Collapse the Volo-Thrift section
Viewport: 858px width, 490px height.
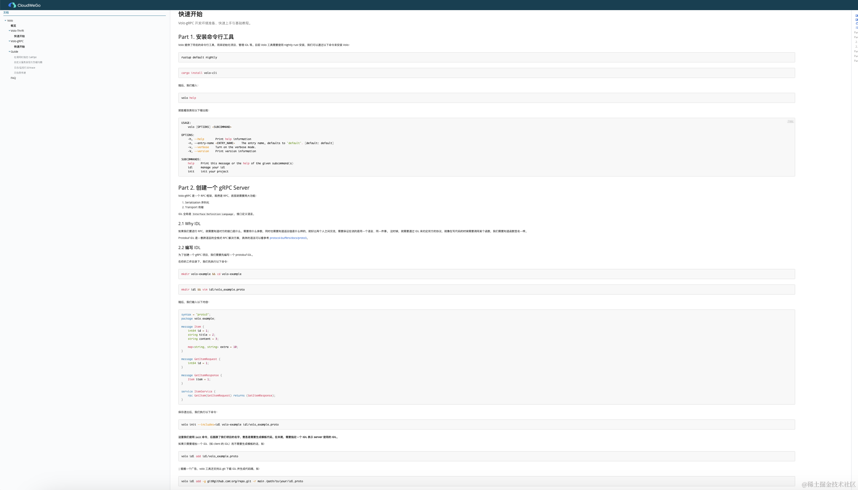pyautogui.click(x=9, y=31)
